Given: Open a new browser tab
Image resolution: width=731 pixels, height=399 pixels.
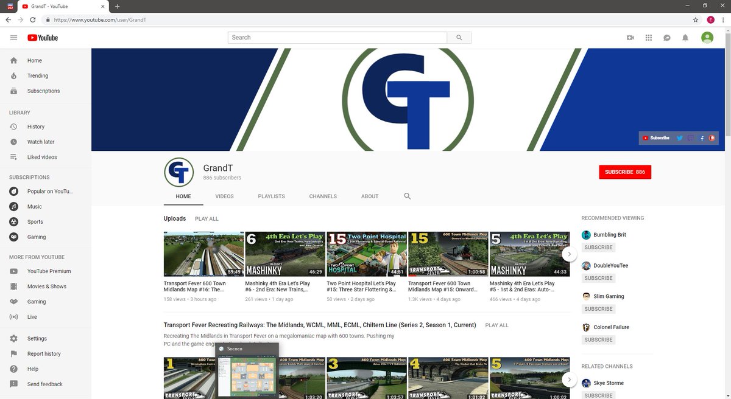Looking at the screenshot, I should click(x=117, y=6).
